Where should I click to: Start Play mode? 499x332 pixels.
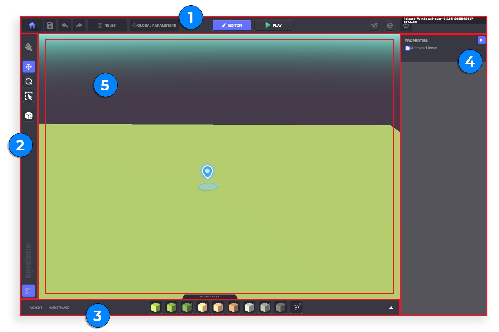pos(274,26)
